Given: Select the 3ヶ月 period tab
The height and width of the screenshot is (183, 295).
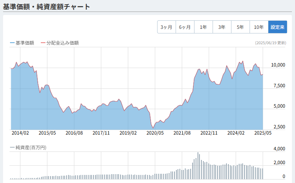Looking at the screenshot, I should [166, 27].
